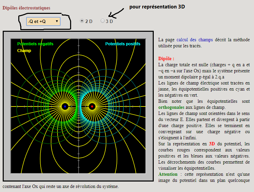
Task: Click the yellow 'Champ' legend label
Action: pos(24,51)
